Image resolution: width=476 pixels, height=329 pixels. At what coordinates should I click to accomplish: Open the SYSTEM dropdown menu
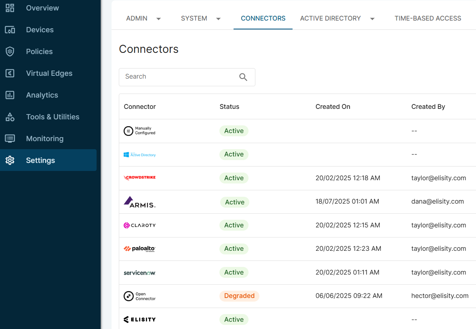[201, 18]
